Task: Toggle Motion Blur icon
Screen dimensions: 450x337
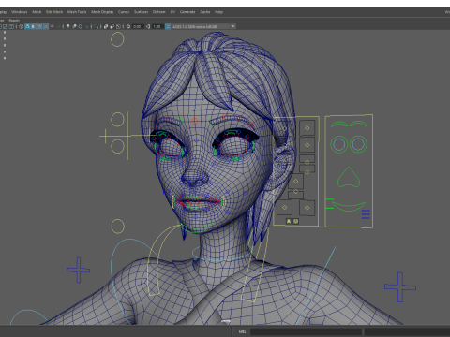Action: click(x=74, y=26)
